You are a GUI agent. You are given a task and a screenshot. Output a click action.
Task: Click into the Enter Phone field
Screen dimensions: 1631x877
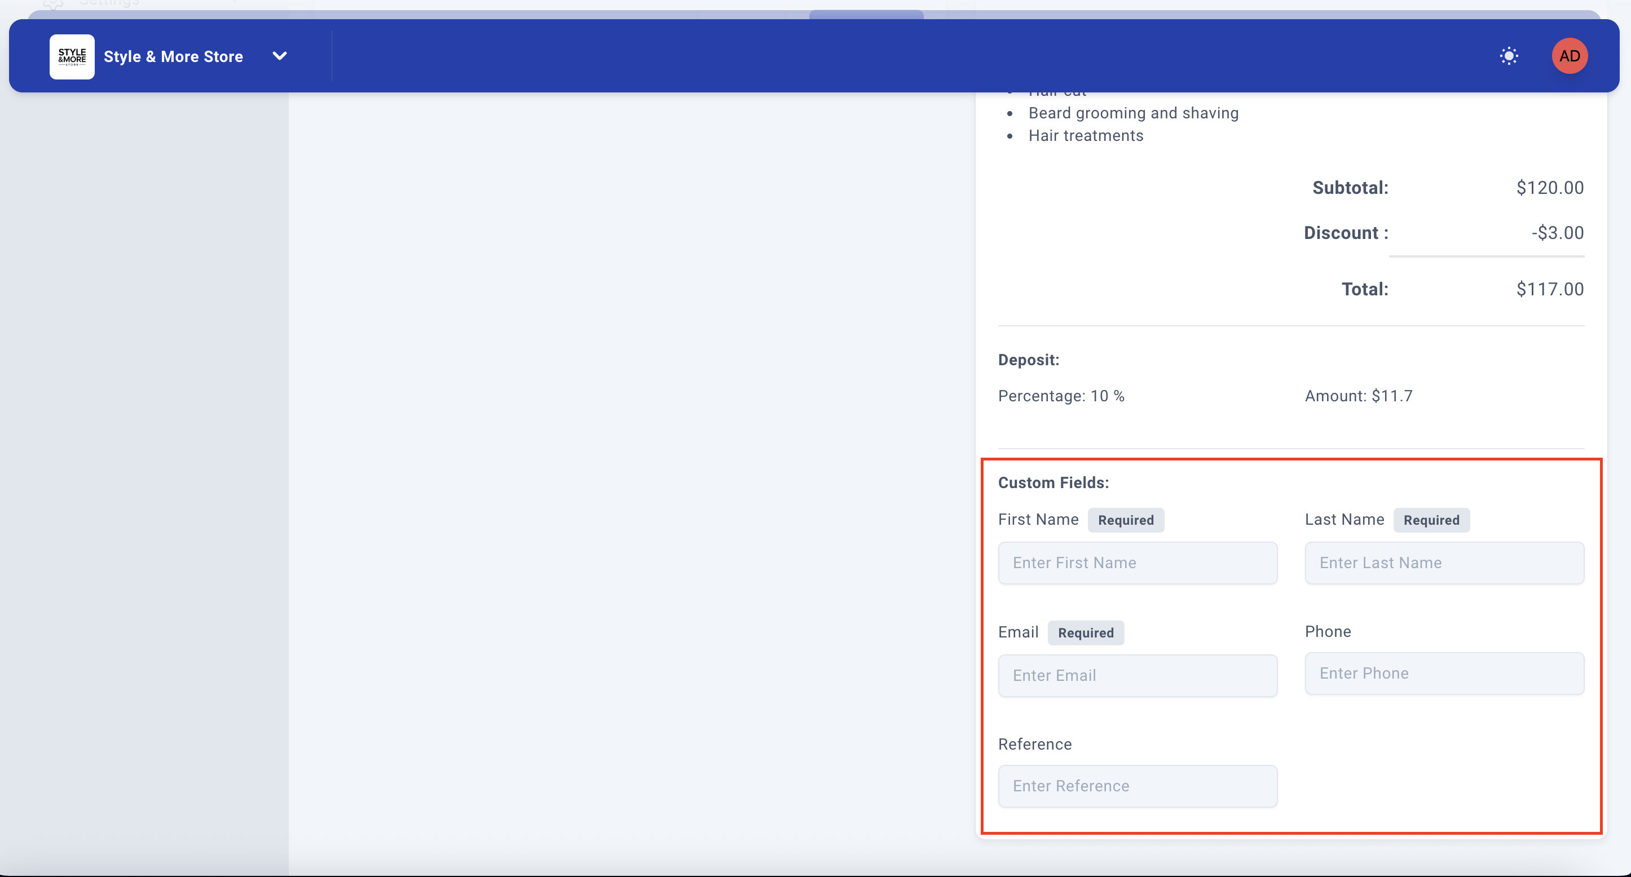pos(1444,674)
